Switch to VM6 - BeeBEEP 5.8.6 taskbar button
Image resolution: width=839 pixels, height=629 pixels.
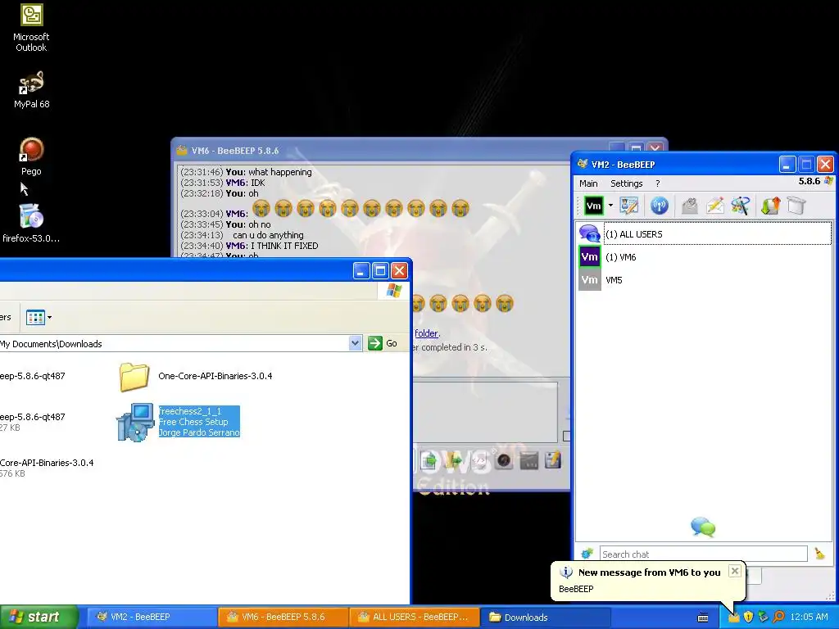(283, 617)
